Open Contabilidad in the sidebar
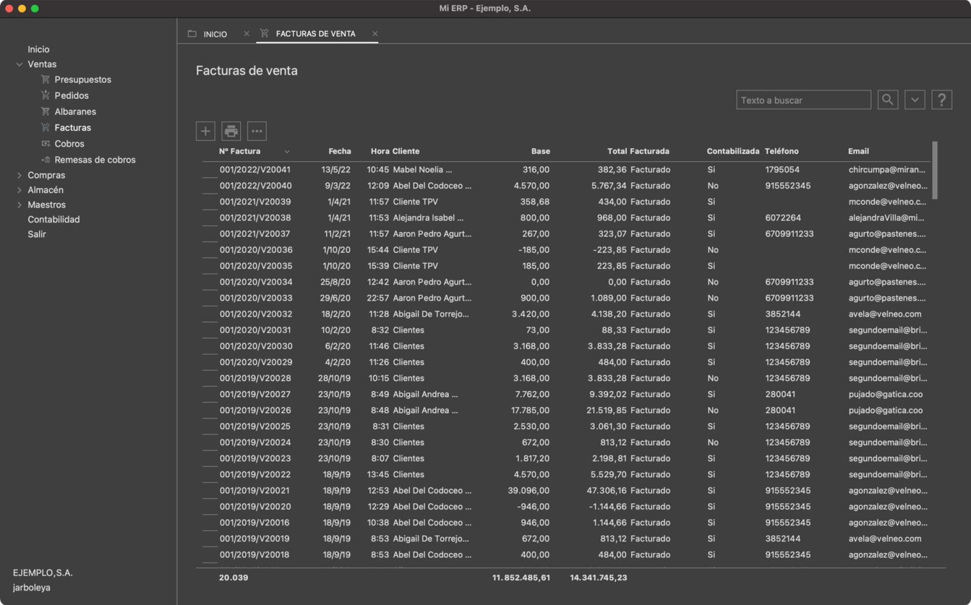971x605 pixels. coord(54,219)
